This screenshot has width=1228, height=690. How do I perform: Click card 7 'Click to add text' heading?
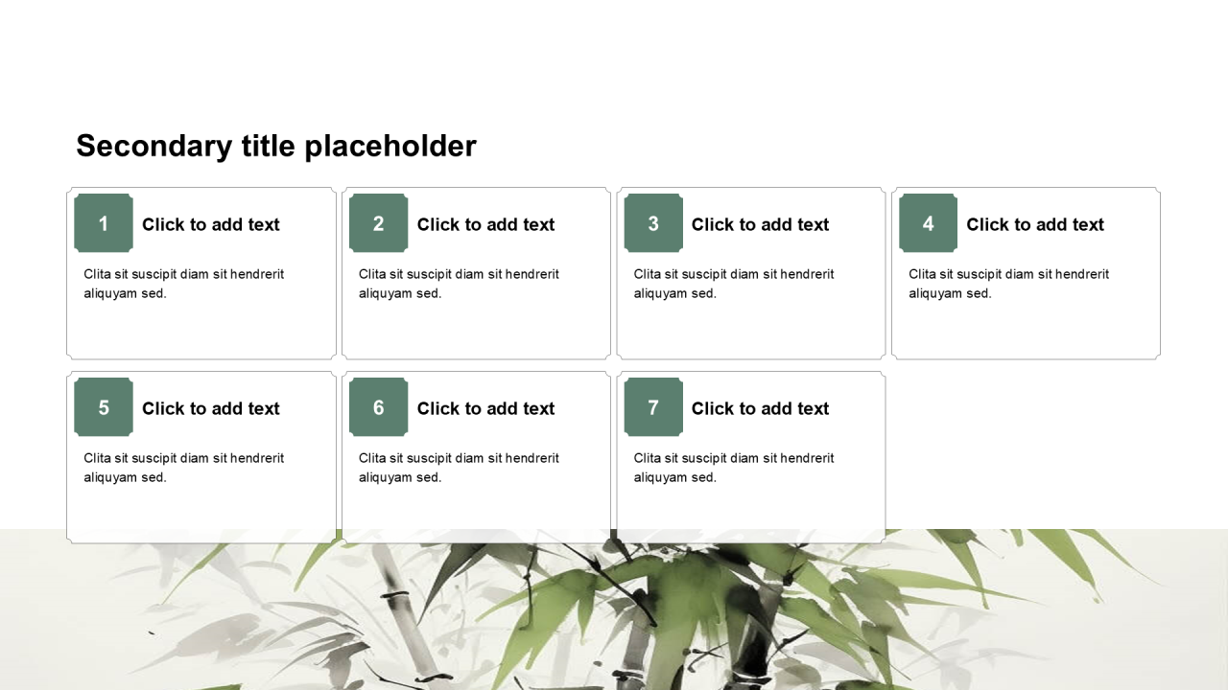click(760, 408)
